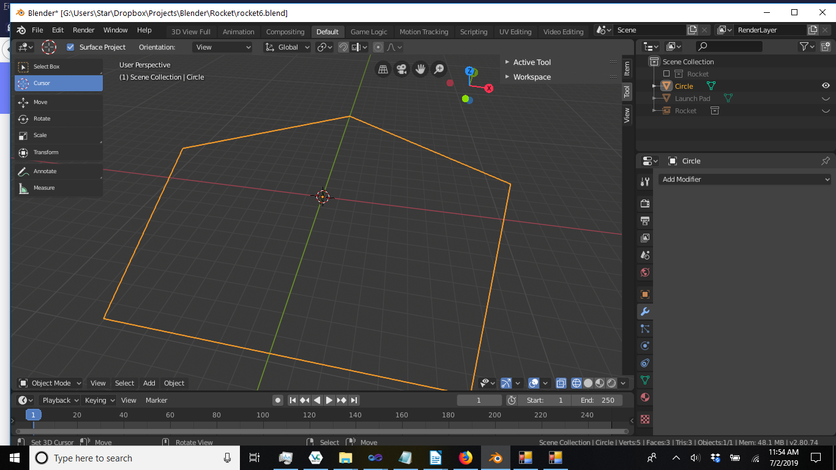836x470 pixels.
Task: Open the Scene properties tab icon
Action: [x=644, y=255]
